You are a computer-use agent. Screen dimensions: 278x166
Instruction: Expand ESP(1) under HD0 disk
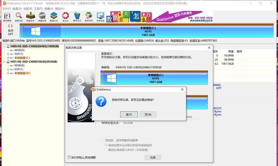8,54
